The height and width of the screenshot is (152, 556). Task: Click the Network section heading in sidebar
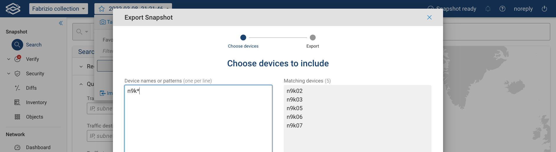tap(15, 134)
